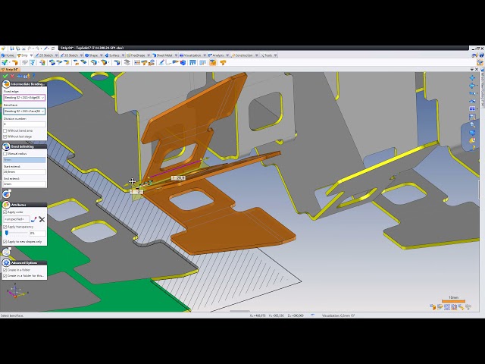Click the Division number input field
This screenshot has height=364, width=485.
click(x=24, y=124)
